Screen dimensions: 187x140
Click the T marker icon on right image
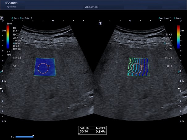click(x=100, y=23)
